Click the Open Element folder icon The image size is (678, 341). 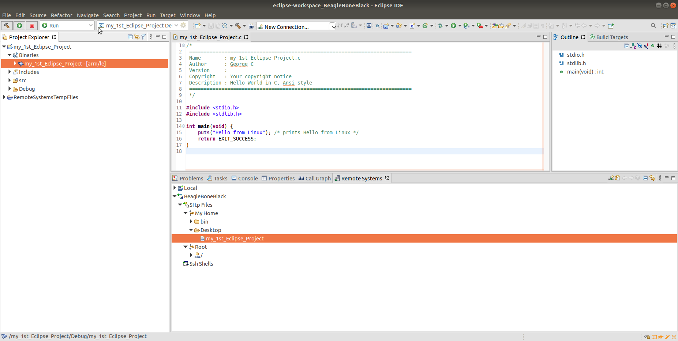[494, 26]
